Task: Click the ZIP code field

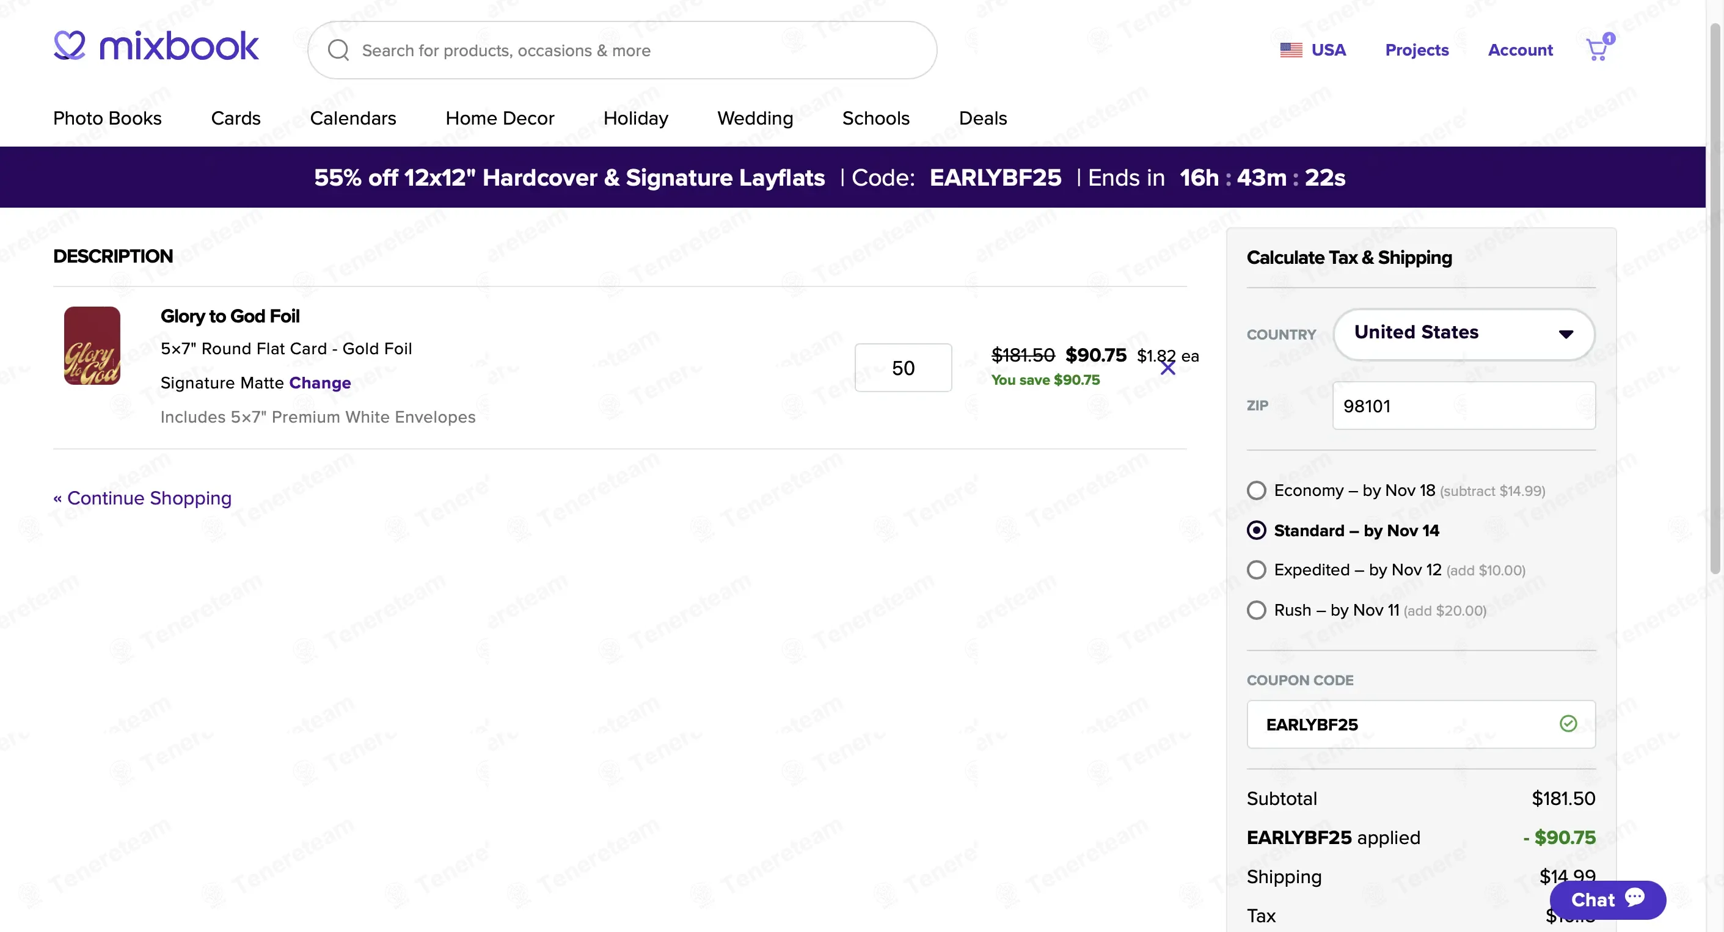Action: (1464, 406)
